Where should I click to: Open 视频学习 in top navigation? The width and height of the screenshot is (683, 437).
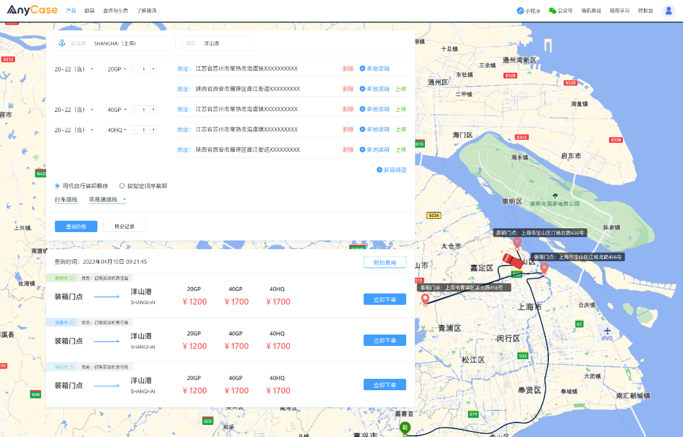click(619, 11)
